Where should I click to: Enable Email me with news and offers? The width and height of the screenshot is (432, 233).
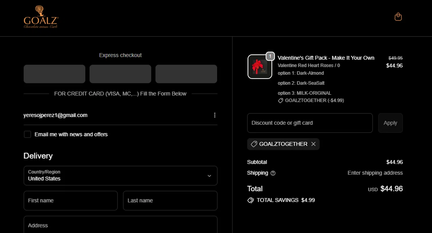[27, 134]
